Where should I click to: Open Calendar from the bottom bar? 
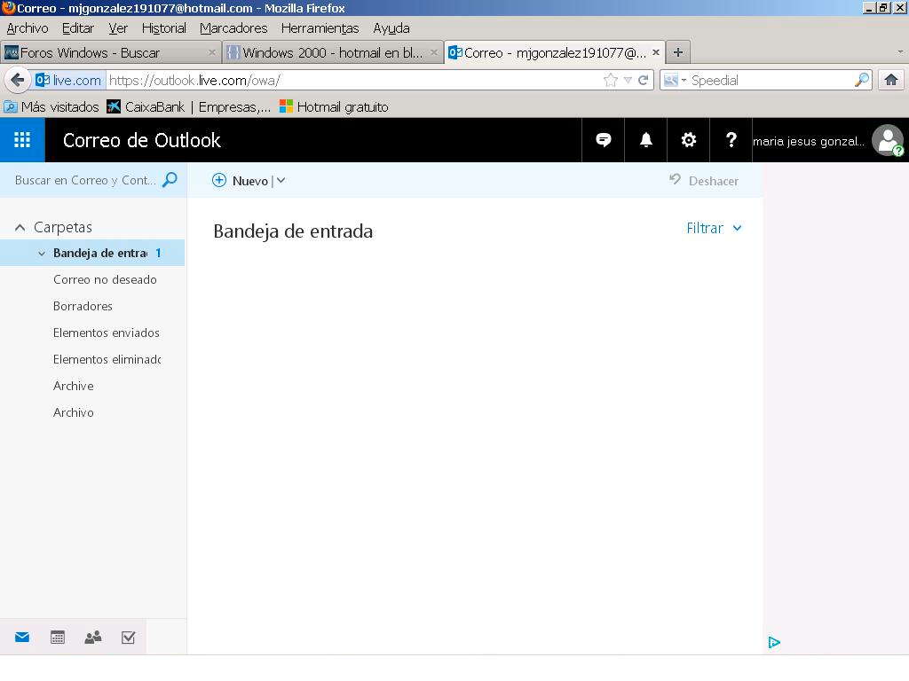(58, 637)
